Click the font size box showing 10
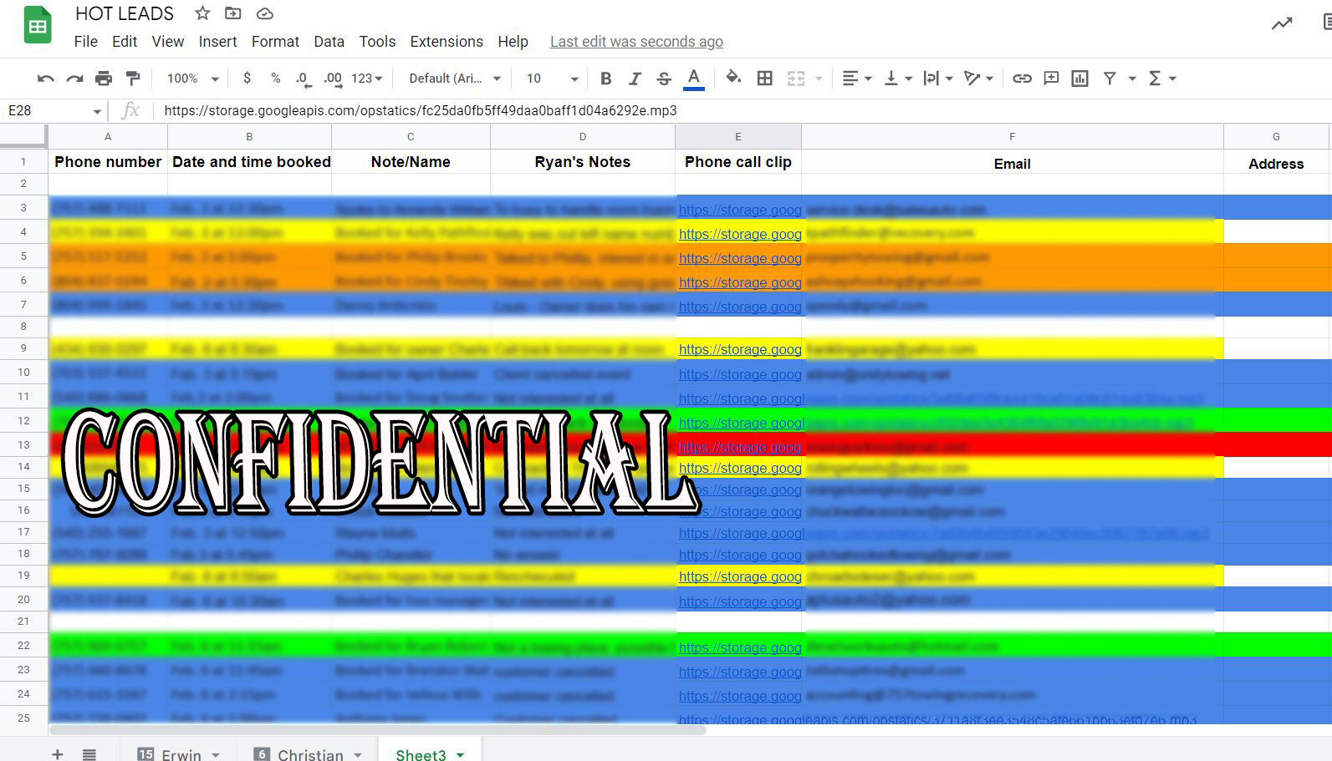1332x761 pixels. 534,79
